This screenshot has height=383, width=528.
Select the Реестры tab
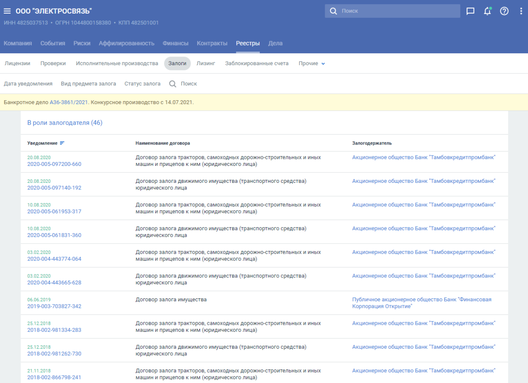[x=248, y=43]
